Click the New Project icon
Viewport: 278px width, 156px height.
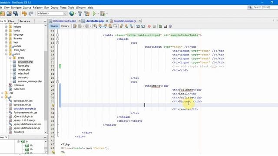[x=3, y=13]
